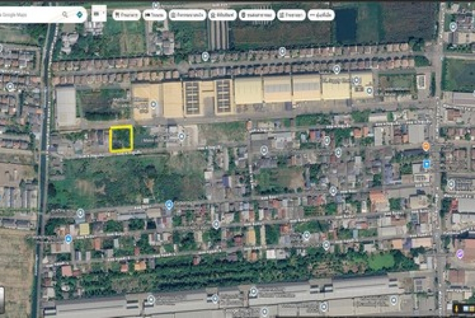475x318 pixels.
Task: Pick the Pharmacies (ร้านขายยา) chip
Action: click(292, 15)
